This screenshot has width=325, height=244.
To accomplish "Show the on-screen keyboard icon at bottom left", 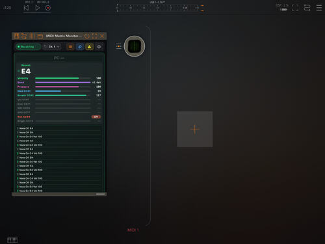I will 12,240.
